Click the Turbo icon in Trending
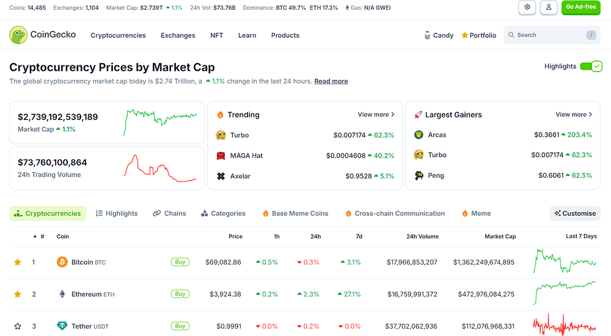Image resolution: width=611 pixels, height=336 pixels. [x=221, y=135]
